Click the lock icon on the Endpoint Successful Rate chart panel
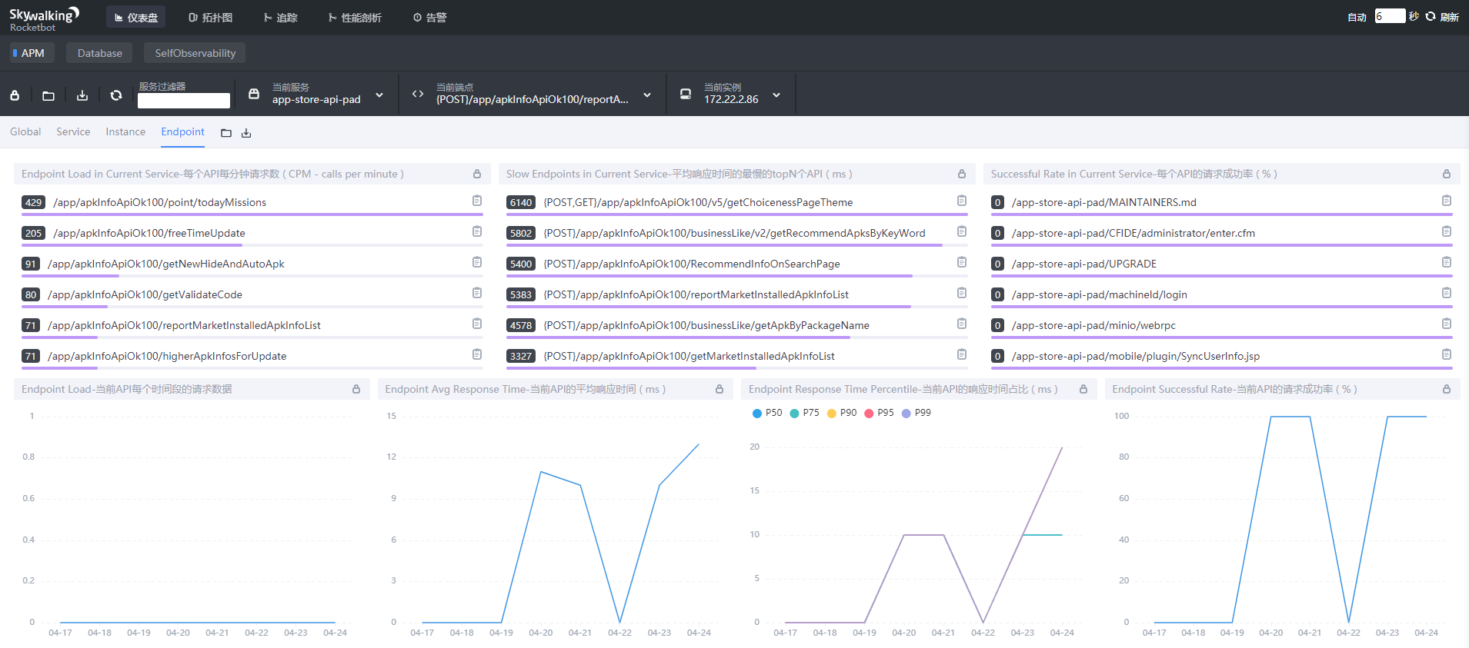Viewport: 1469px width, 648px height. tap(1447, 389)
